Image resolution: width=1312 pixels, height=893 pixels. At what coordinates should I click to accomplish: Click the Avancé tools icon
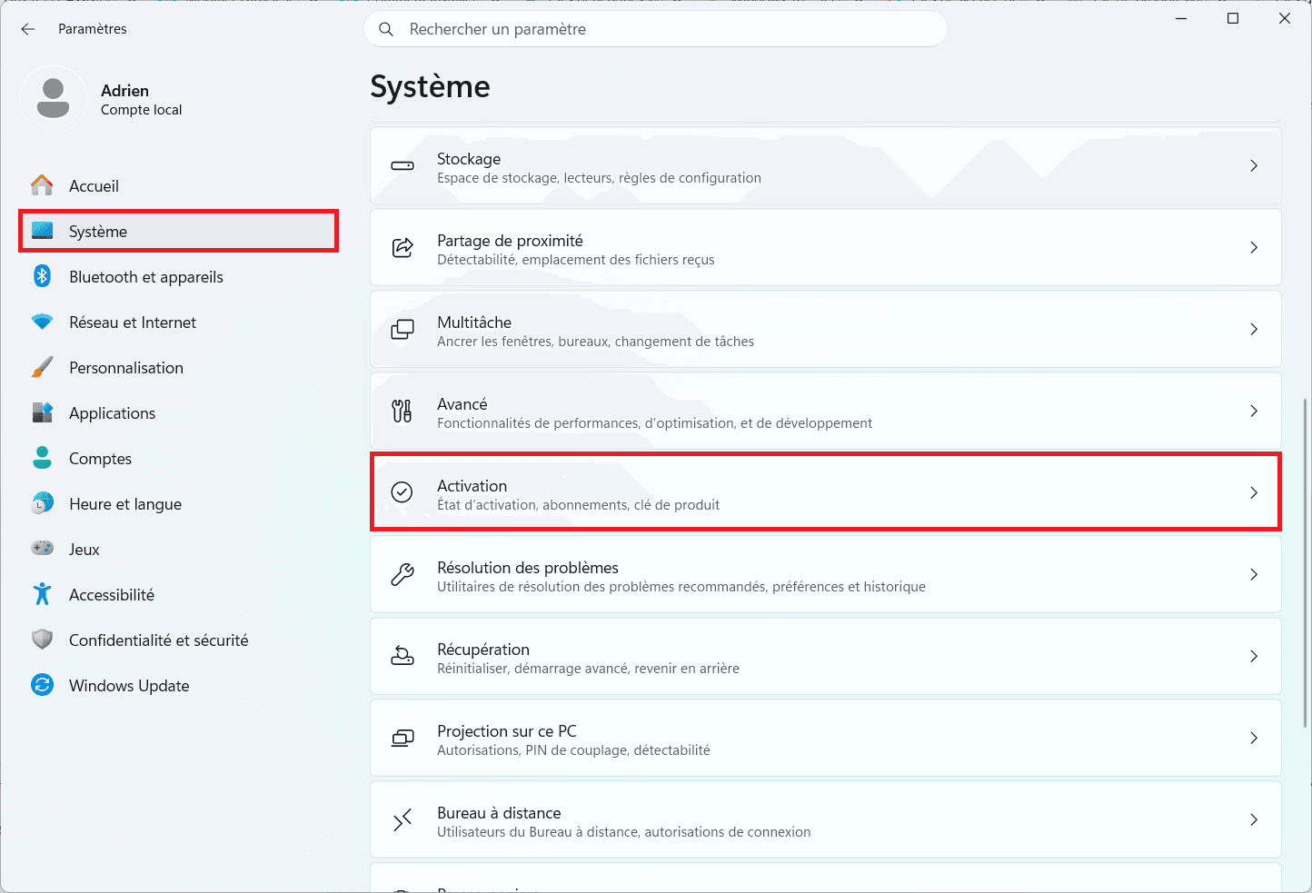point(402,411)
